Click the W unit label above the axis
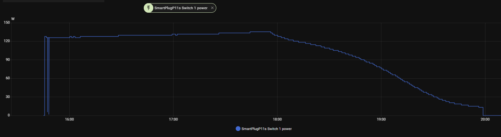501x137 pixels. [13, 19]
